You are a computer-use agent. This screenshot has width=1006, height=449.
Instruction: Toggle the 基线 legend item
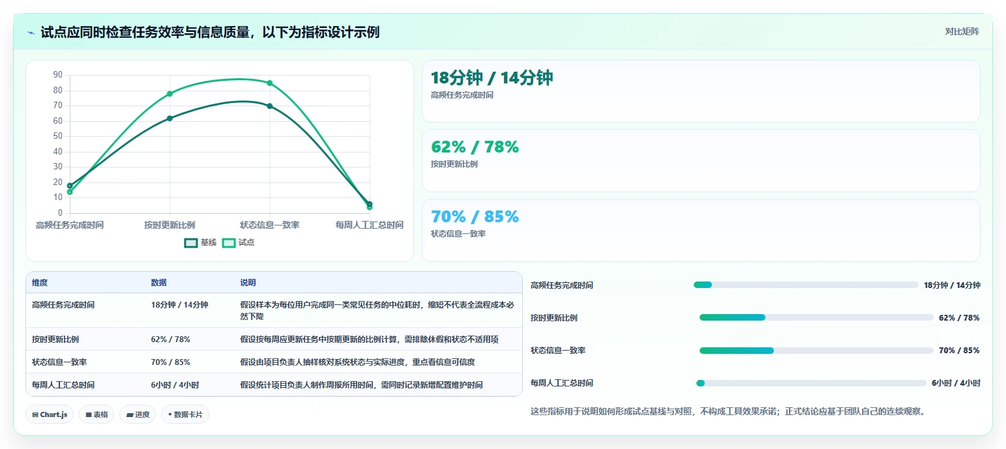(x=201, y=242)
